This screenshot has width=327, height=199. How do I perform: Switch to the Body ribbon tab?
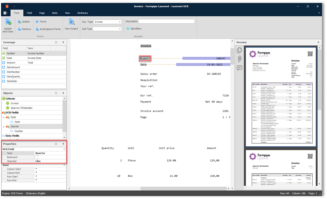click(55, 13)
